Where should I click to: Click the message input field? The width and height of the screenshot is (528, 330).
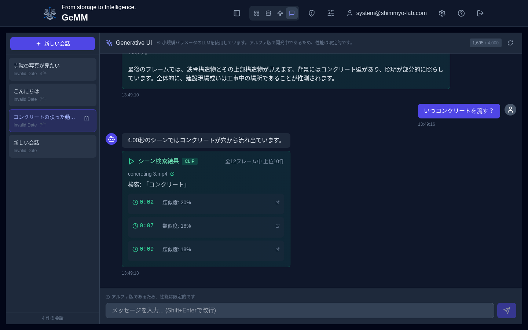pos(300,311)
